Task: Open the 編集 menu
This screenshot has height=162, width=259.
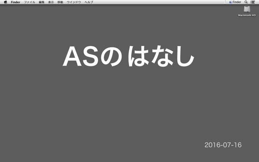Action: (x=42, y=2)
